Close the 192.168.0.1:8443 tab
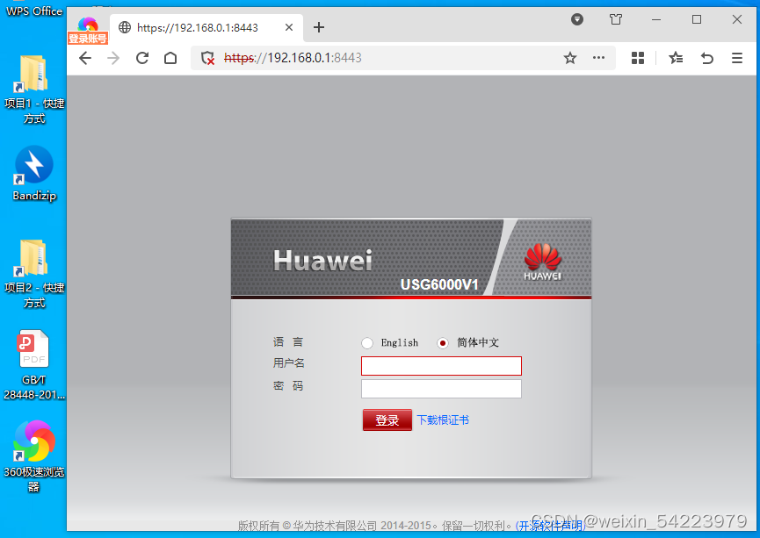 pyautogui.click(x=289, y=27)
